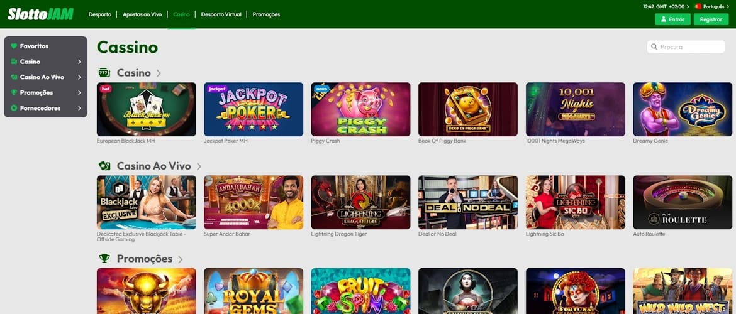The width and height of the screenshot is (736, 314).
Task: Click the cards icon beside sidebar Casino Ao Vivo
Action: [x=14, y=77]
